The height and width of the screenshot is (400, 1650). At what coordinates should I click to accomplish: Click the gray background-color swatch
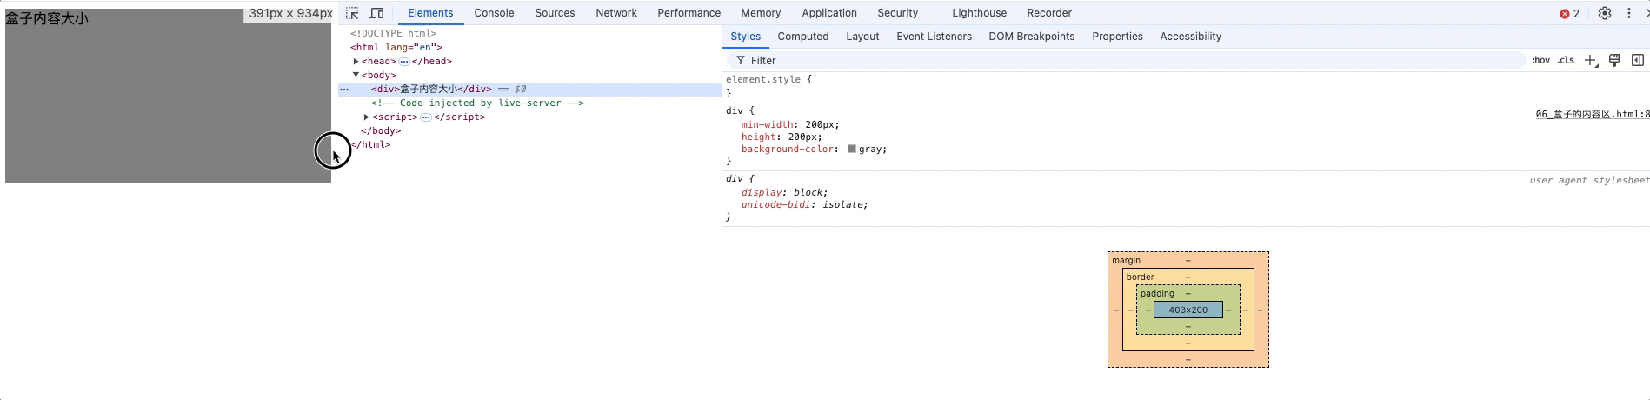tap(852, 149)
